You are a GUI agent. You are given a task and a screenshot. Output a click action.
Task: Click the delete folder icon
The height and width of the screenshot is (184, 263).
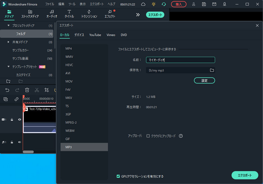tap(21, 81)
